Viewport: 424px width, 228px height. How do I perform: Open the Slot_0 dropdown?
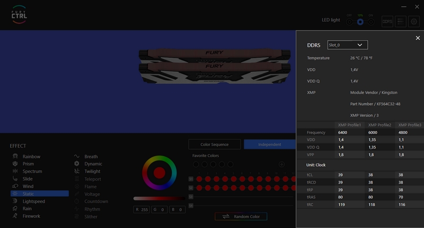348,45
